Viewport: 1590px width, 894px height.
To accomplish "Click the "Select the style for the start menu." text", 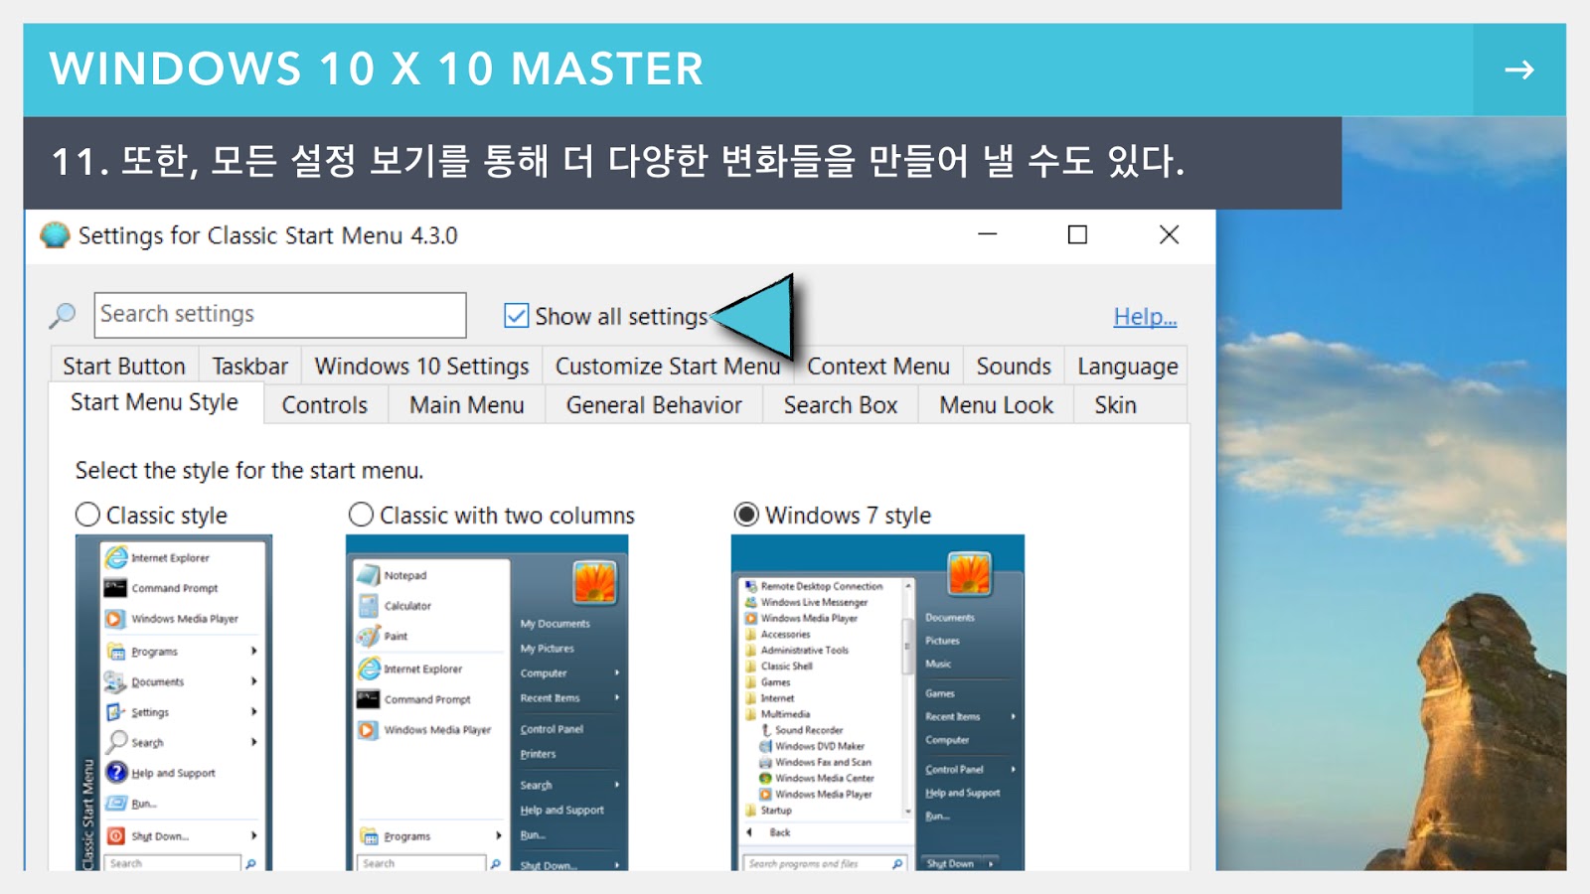I will (249, 470).
